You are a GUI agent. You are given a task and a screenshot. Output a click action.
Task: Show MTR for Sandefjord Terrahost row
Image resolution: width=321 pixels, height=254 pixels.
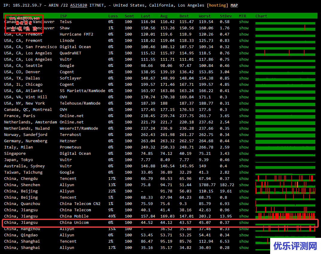[x=244, y=134]
